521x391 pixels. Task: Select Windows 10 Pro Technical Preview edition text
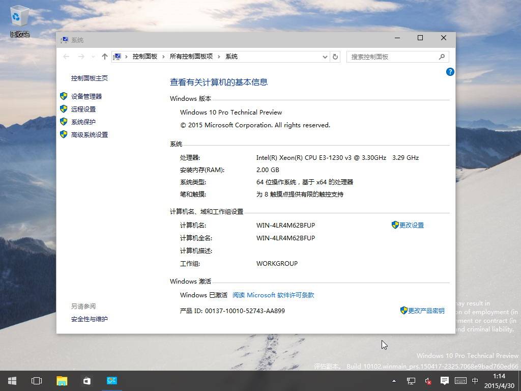pos(231,113)
